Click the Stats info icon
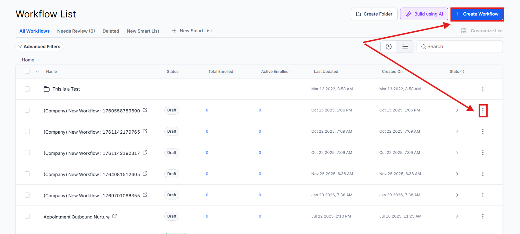The width and height of the screenshot is (520, 234). pyautogui.click(x=462, y=72)
